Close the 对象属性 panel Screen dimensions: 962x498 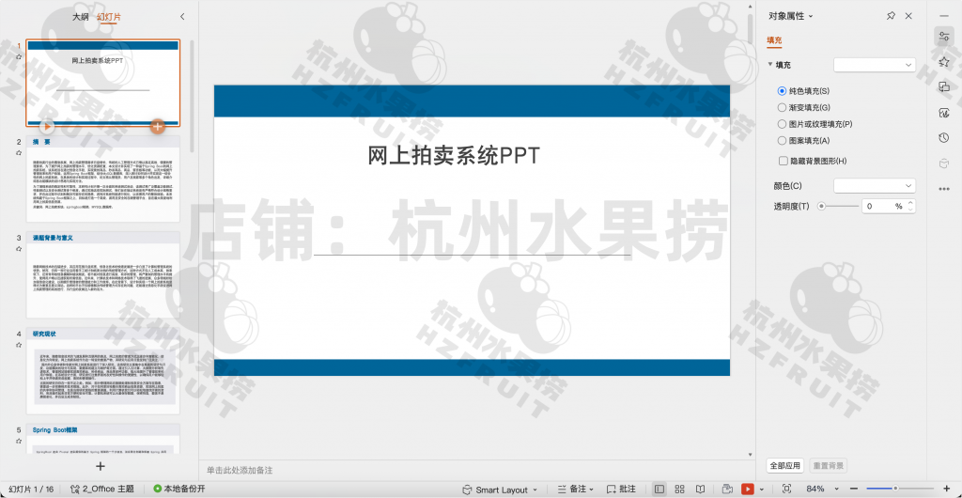click(908, 16)
